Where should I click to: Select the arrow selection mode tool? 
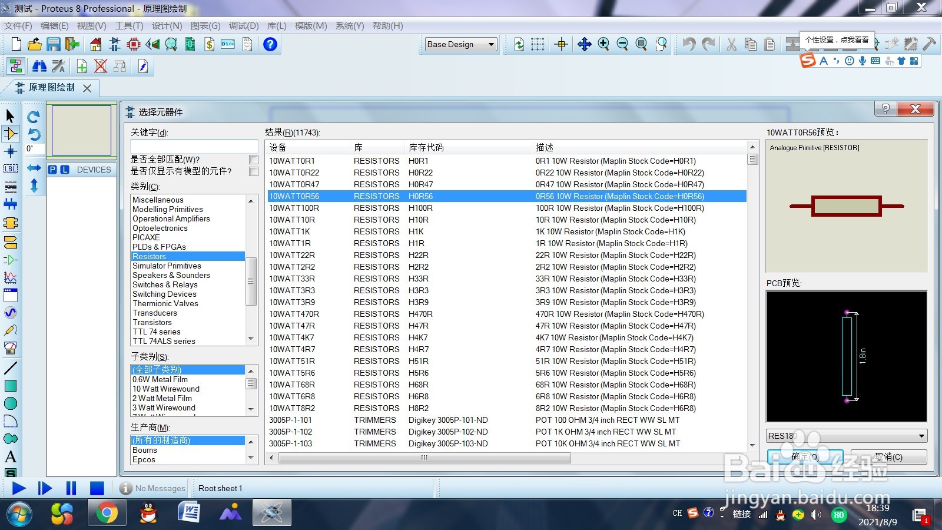click(x=10, y=115)
